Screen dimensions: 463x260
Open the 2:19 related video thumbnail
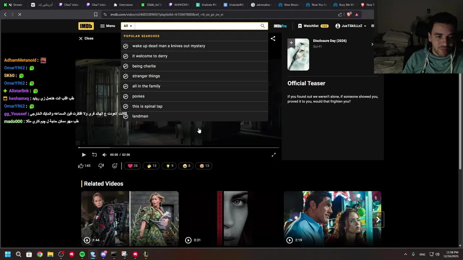click(x=332, y=218)
